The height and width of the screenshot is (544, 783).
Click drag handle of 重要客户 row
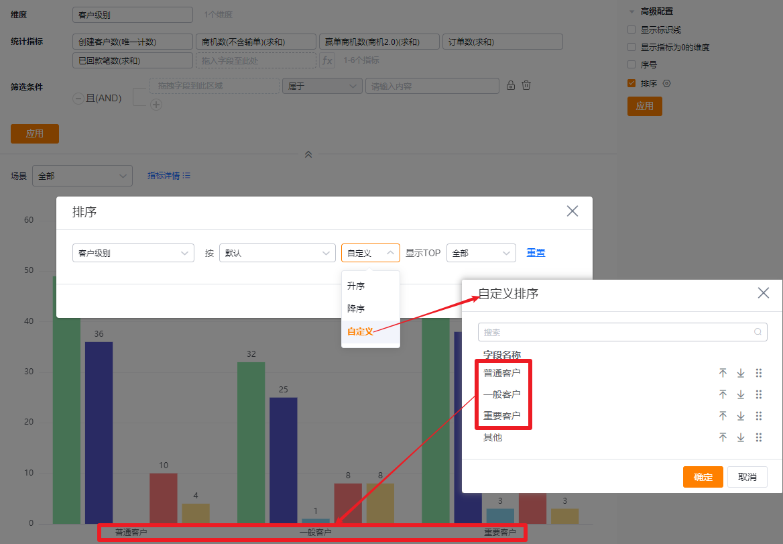click(x=759, y=416)
